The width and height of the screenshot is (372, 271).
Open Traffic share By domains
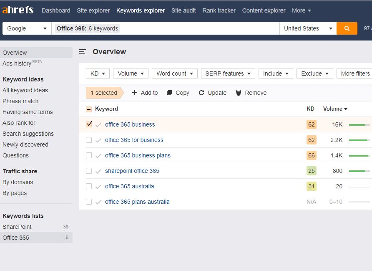point(18,182)
